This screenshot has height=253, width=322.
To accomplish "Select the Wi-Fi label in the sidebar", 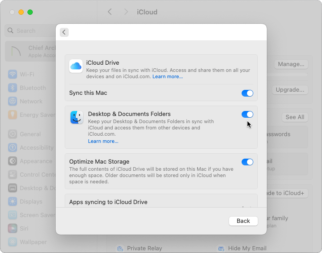I will (x=27, y=74).
